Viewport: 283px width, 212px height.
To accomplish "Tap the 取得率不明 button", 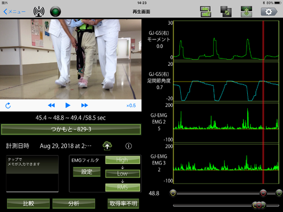I will point(123,203).
